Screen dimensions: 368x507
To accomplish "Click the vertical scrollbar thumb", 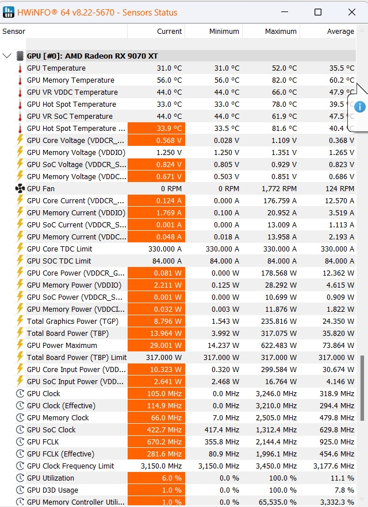I will tap(362, 388).
